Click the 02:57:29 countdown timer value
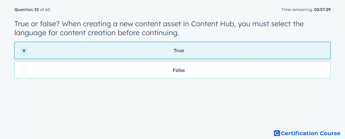345x139 pixels. [322, 10]
